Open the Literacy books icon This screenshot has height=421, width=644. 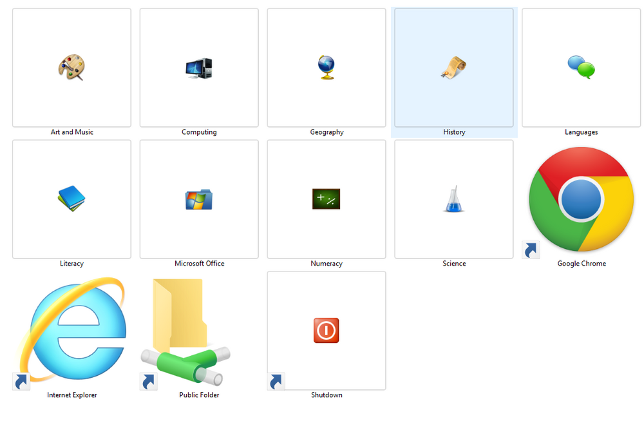71,199
